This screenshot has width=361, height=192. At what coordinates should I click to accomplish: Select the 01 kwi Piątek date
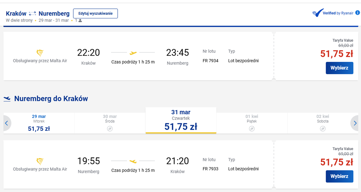[252, 123]
